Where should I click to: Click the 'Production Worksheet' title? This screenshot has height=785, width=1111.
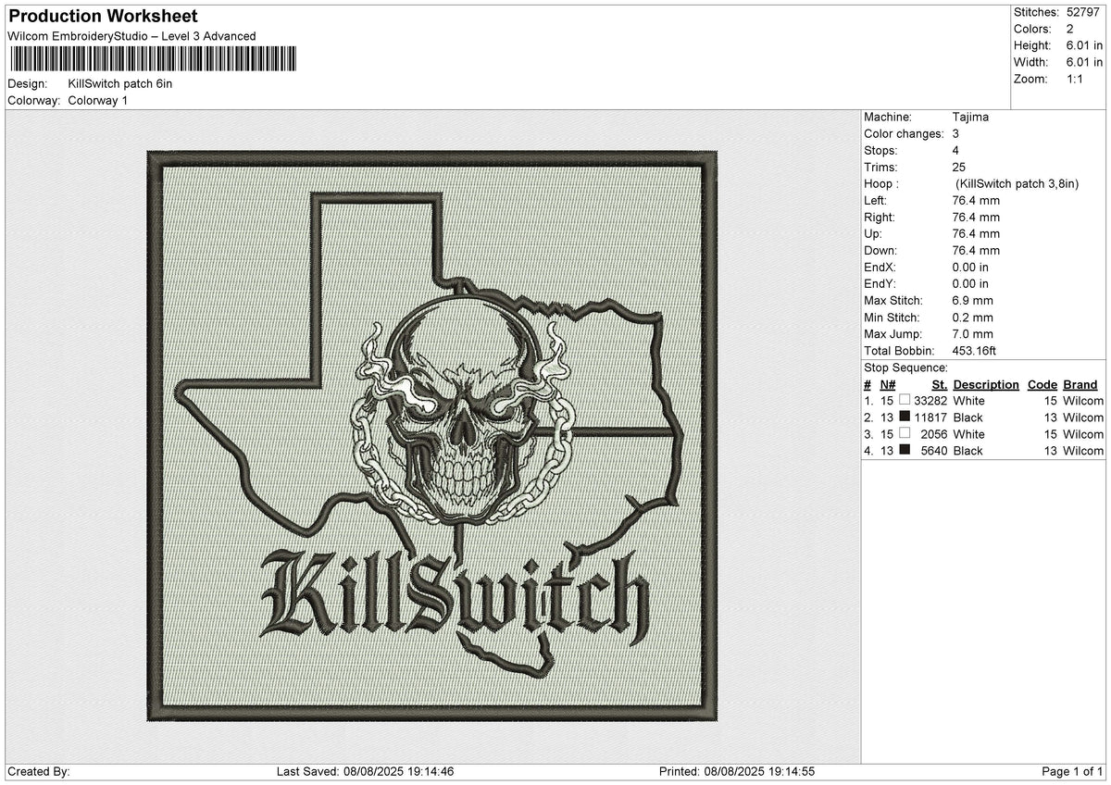tap(103, 17)
